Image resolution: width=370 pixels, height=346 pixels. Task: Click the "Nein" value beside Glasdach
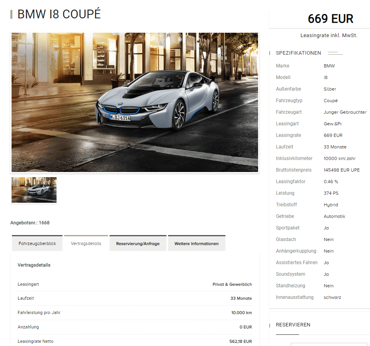pyautogui.click(x=329, y=239)
